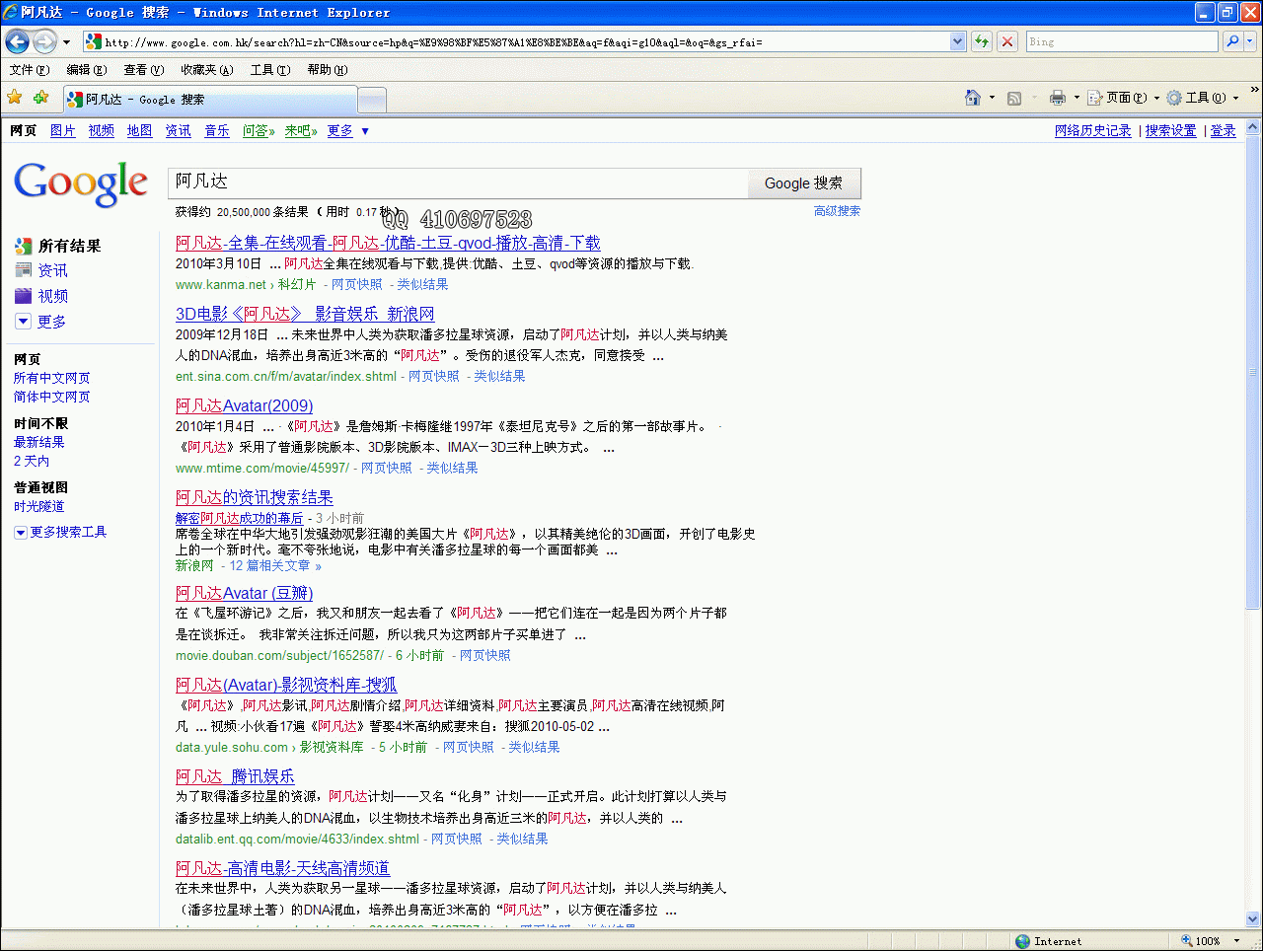1263x951 pixels.
Task: Filter by 简体中文网页
Action: (x=52, y=397)
